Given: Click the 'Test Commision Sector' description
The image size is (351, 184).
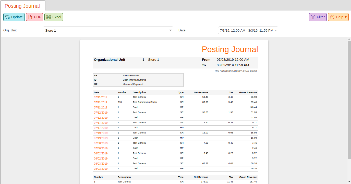Looking at the screenshot, I should [x=145, y=102].
